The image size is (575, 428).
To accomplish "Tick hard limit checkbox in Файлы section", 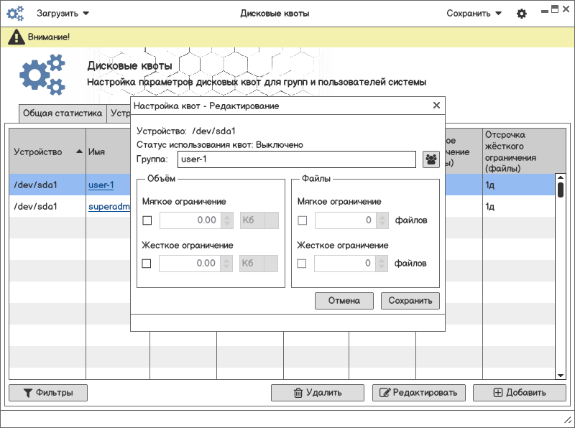I will [302, 264].
